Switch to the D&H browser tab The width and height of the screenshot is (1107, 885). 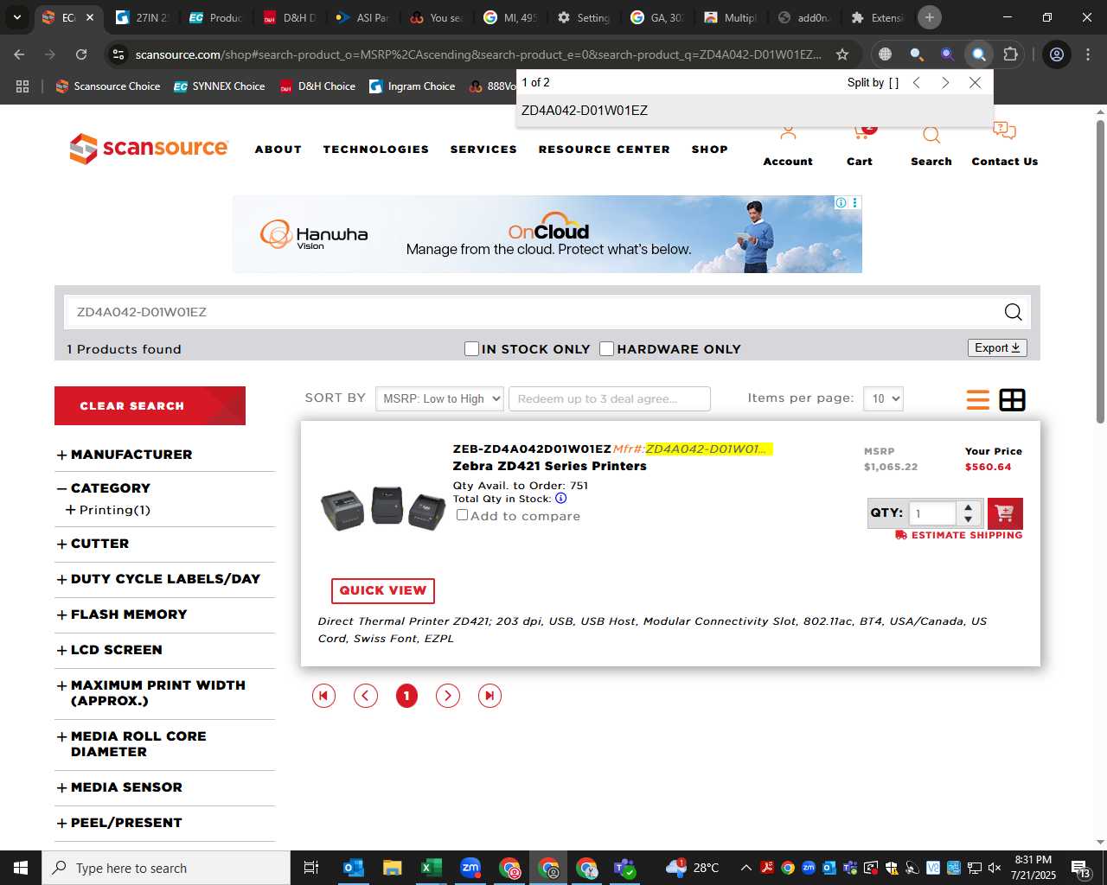[290, 17]
